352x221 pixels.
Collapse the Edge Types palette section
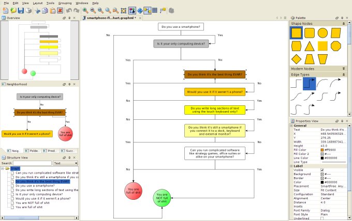click(343, 75)
